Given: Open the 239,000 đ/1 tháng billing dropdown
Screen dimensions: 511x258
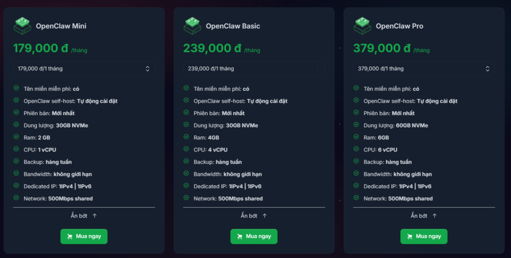Looking at the screenshot, I should coord(254,69).
